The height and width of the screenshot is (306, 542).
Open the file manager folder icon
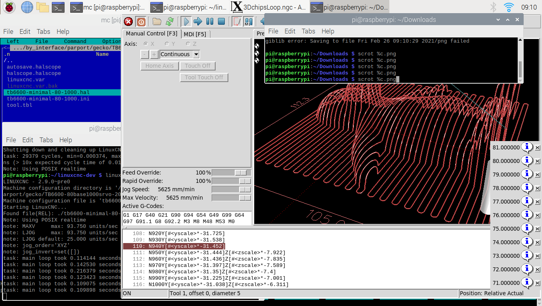[42, 7]
